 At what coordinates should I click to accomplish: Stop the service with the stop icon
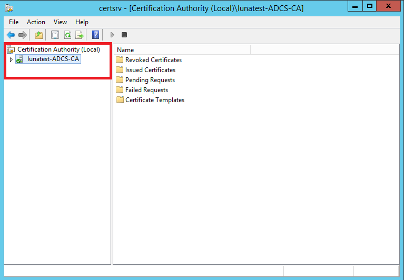point(124,35)
